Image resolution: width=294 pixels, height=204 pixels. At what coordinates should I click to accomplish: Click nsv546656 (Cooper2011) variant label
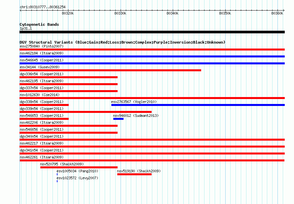[42, 129]
